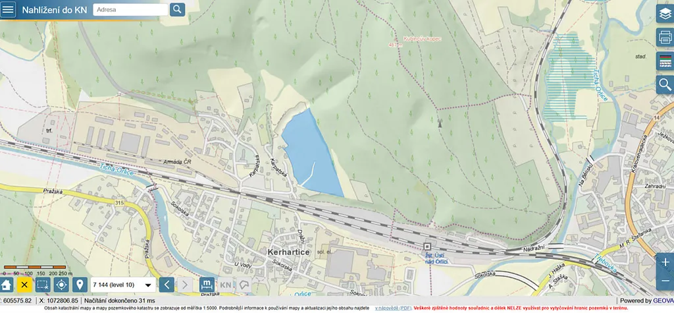Open the hamburger main menu
The image size is (674, 313).
tap(8, 10)
